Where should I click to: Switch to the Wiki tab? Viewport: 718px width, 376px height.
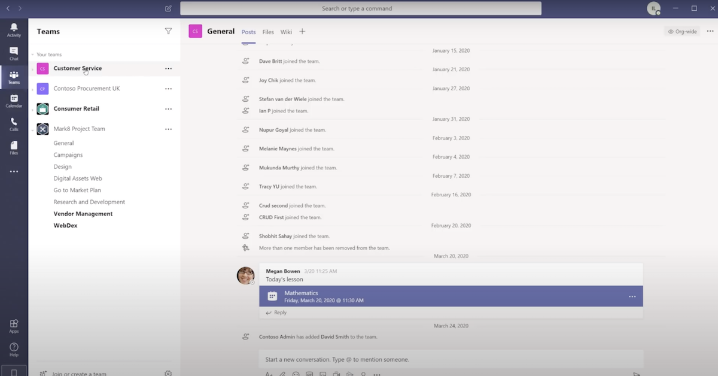(286, 32)
